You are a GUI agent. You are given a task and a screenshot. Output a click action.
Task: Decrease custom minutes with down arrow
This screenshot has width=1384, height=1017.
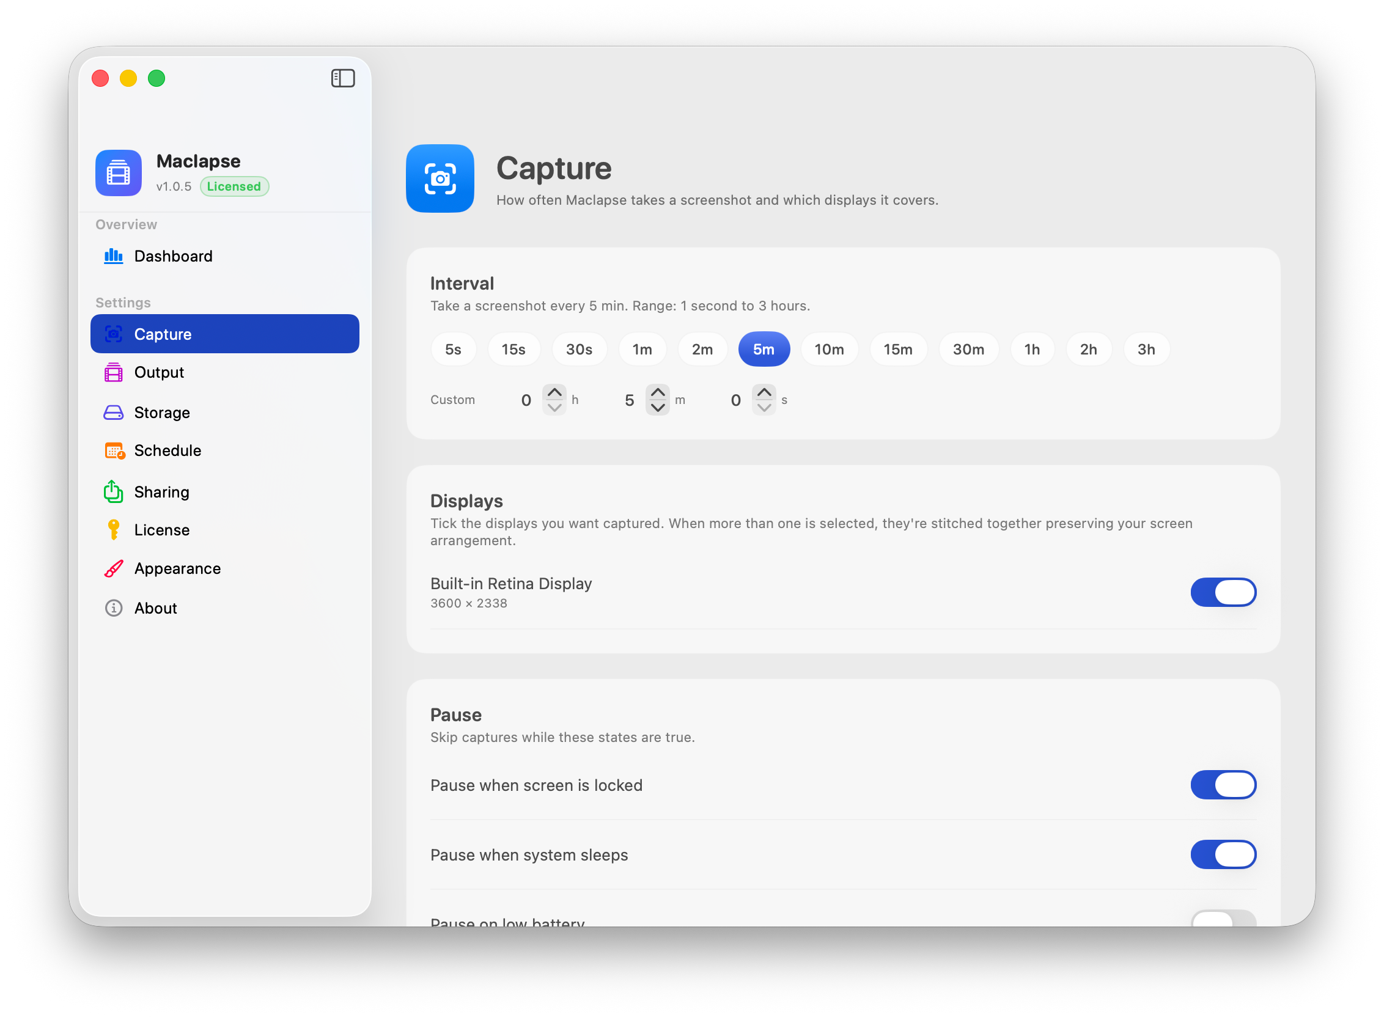click(x=658, y=408)
